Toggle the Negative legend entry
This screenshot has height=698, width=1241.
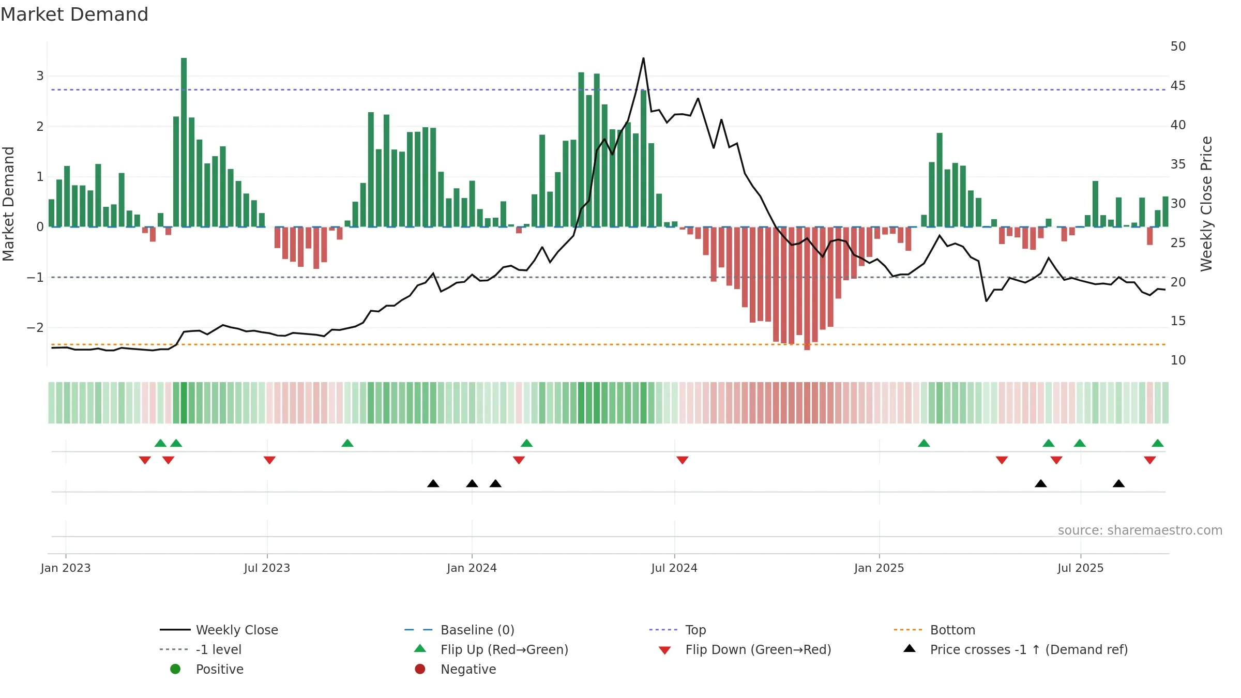tap(455, 669)
